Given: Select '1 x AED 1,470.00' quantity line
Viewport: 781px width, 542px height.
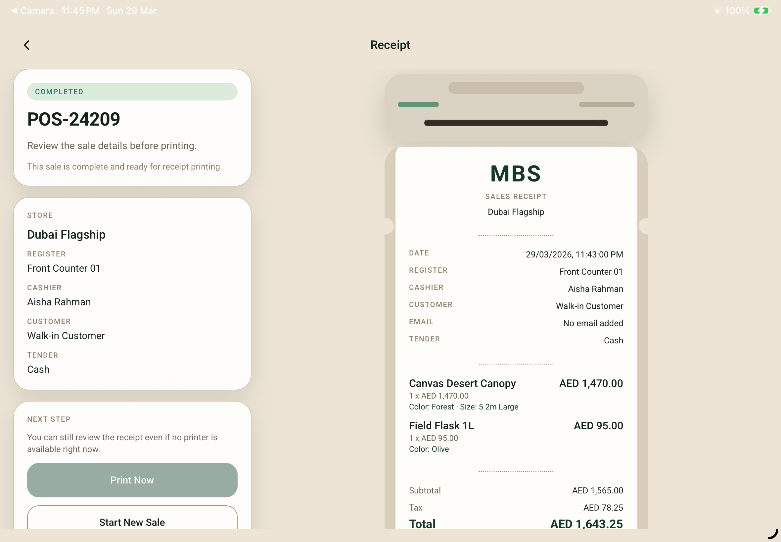Looking at the screenshot, I should tap(438, 396).
